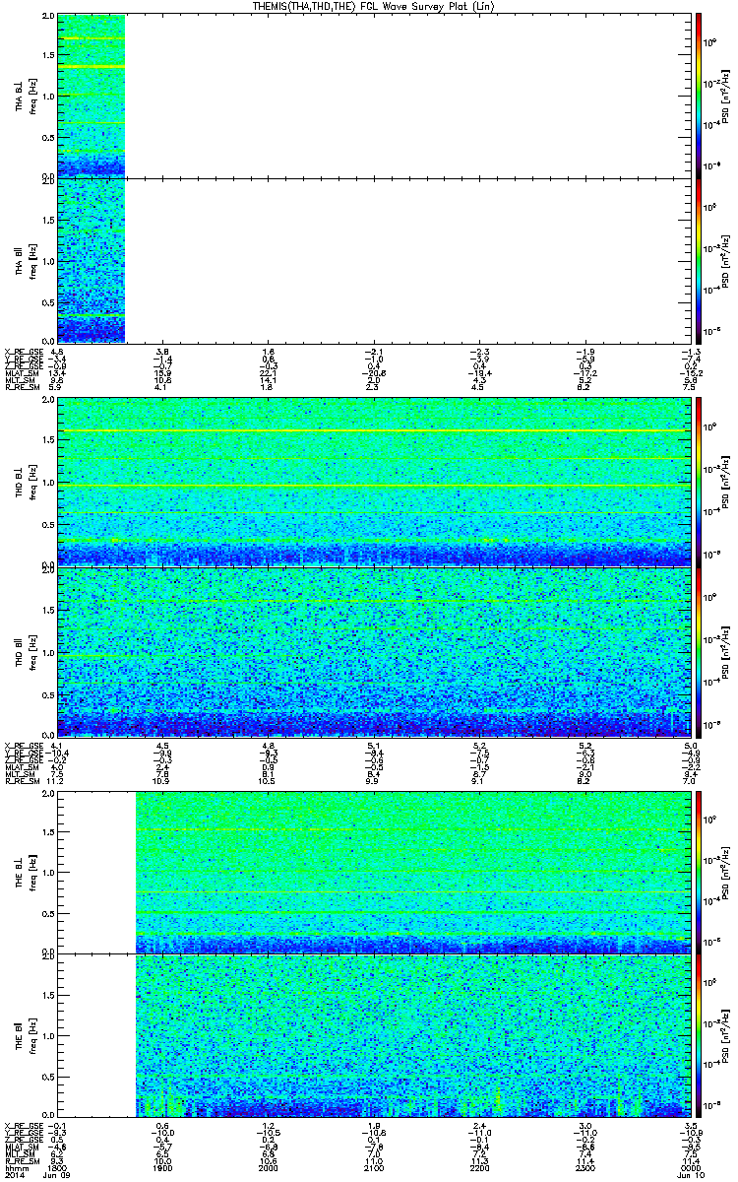This screenshot has width=738, height=1182.
Task: Click the 2100 time tick label
Action: pos(373,1169)
